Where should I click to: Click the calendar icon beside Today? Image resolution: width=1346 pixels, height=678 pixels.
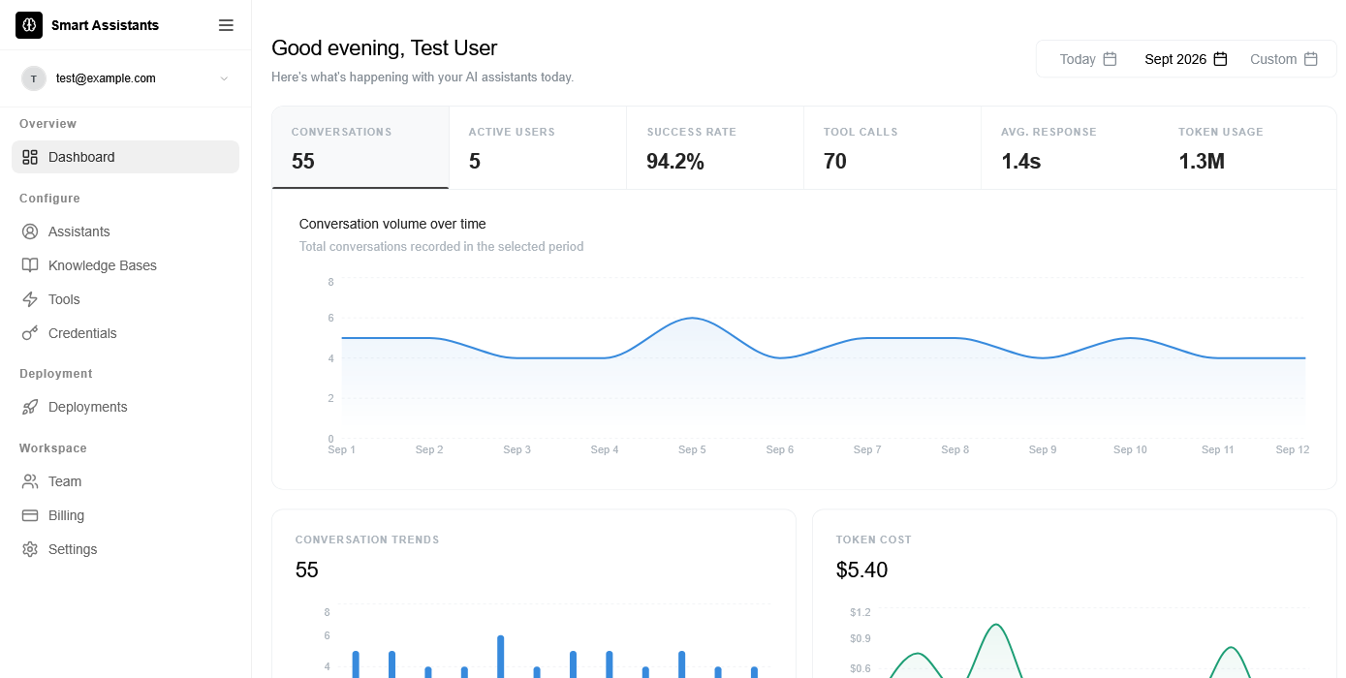[1111, 59]
